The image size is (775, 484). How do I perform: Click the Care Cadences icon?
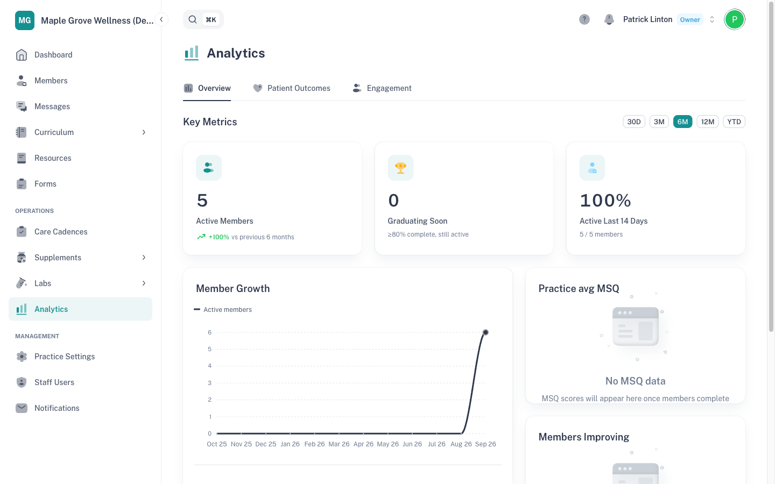[x=22, y=232]
